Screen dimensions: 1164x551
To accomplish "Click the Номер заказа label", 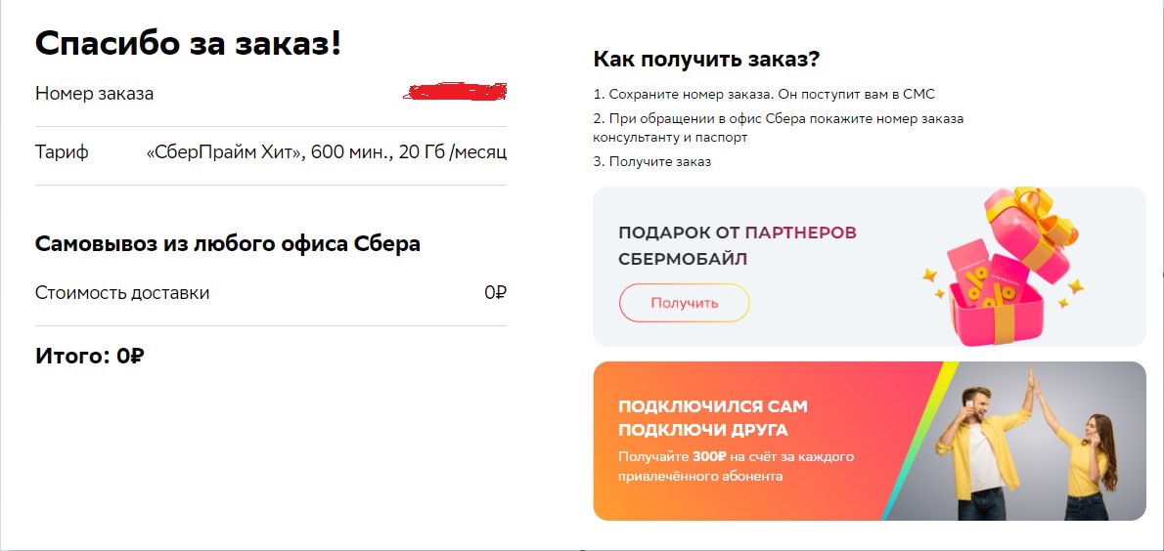I will click(94, 94).
